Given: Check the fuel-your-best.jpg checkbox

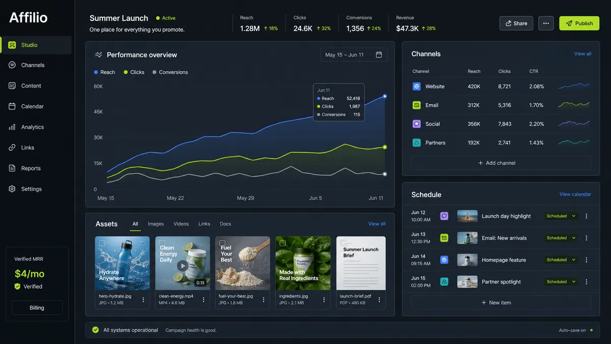Looking at the screenshot, I should coord(223,243).
